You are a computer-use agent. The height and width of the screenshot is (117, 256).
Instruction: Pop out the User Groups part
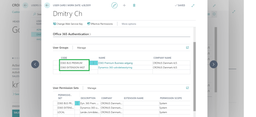pos(187,47)
